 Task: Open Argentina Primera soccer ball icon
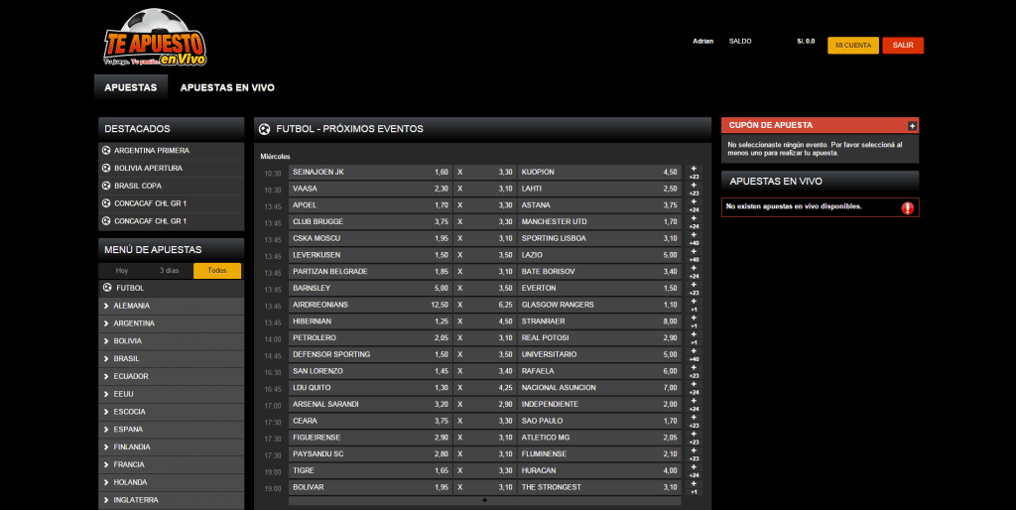(x=106, y=151)
